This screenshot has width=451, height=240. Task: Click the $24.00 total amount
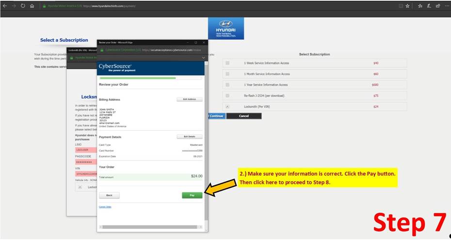pyautogui.click(x=197, y=176)
